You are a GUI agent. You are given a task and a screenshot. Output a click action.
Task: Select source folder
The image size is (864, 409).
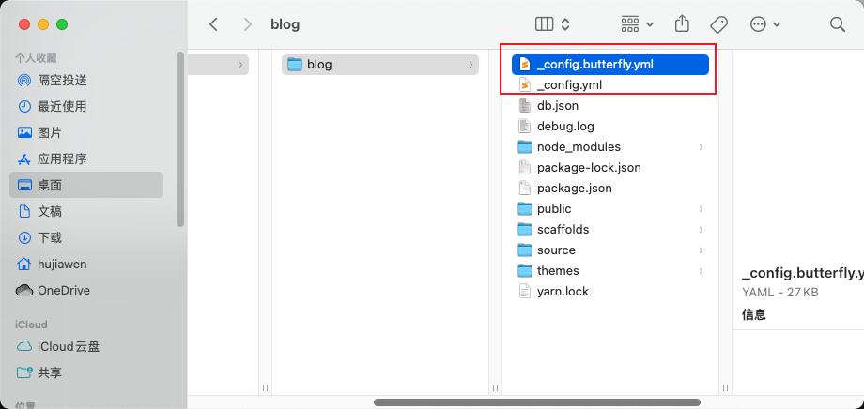(610, 250)
